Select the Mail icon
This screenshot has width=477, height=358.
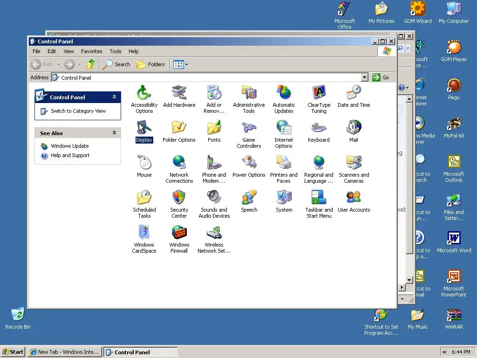pyautogui.click(x=354, y=131)
